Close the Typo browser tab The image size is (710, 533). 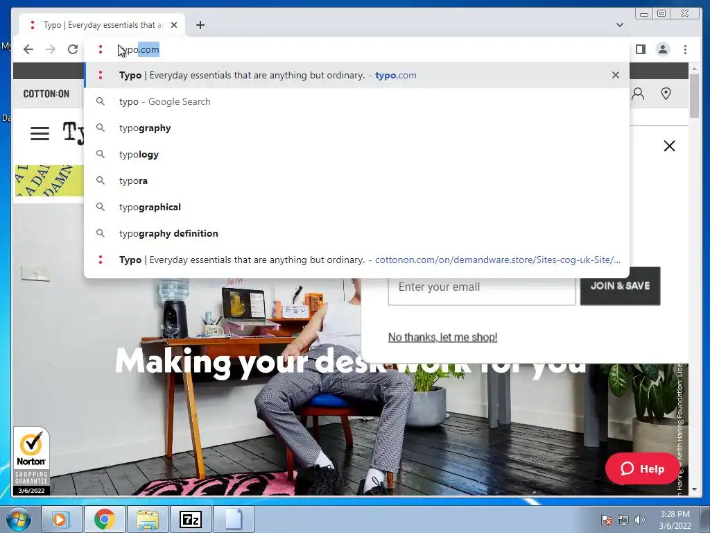tap(174, 25)
